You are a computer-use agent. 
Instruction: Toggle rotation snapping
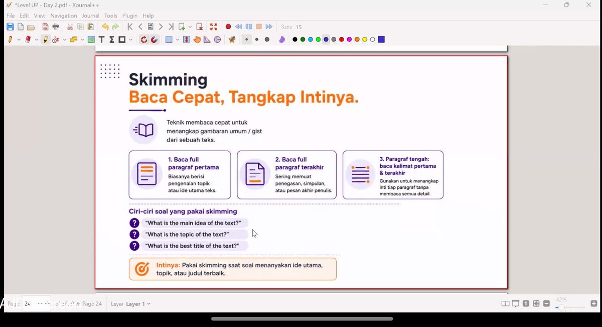[x=143, y=39]
